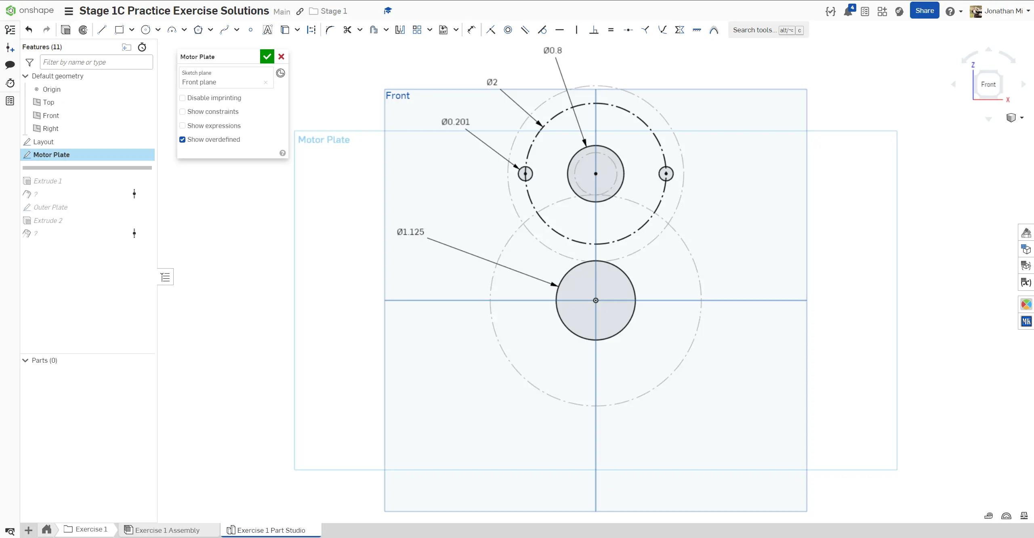Select the Concentric constraint tool

pyautogui.click(x=508, y=29)
